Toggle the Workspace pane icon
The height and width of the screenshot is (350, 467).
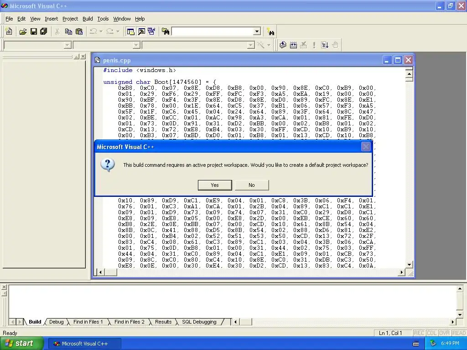coord(130,31)
